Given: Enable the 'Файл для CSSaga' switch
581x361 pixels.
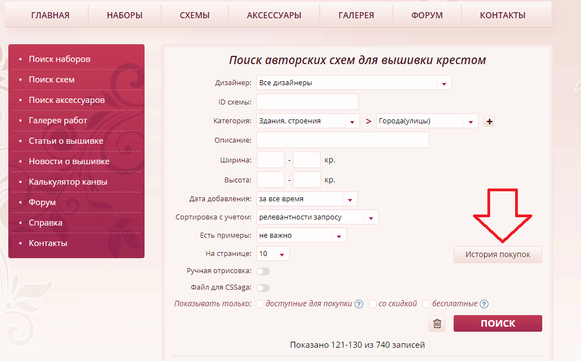Looking at the screenshot, I should (x=263, y=288).
